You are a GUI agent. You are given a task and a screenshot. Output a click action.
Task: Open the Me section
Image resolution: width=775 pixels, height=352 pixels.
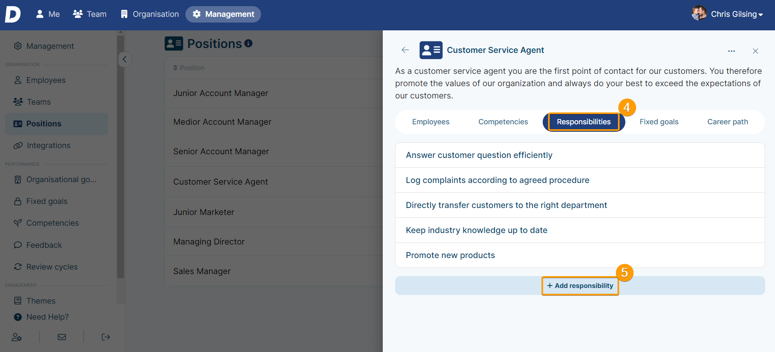(48, 14)
